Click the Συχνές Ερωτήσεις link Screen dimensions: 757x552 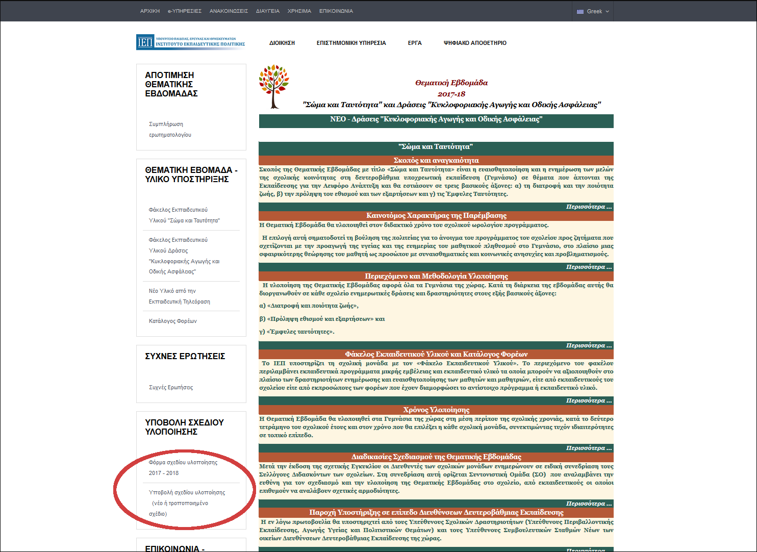(171, 387)
